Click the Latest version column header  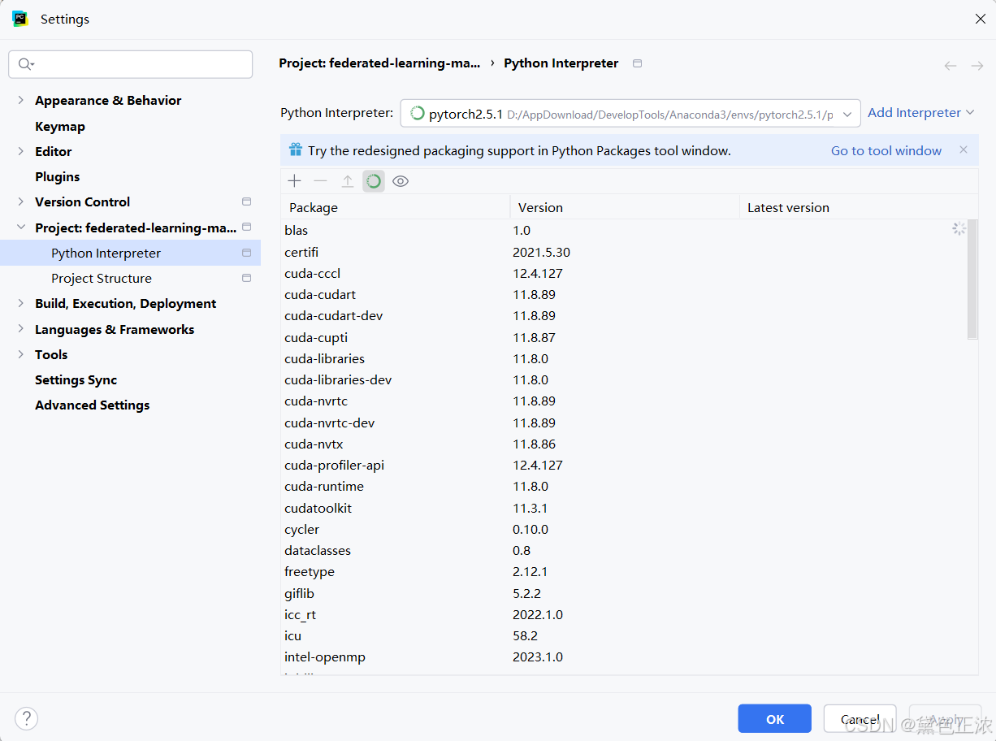tap(859, 207)
